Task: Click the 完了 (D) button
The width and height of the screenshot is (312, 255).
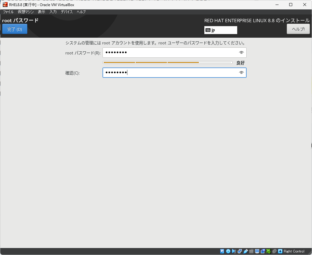Action: coord(15,29)
